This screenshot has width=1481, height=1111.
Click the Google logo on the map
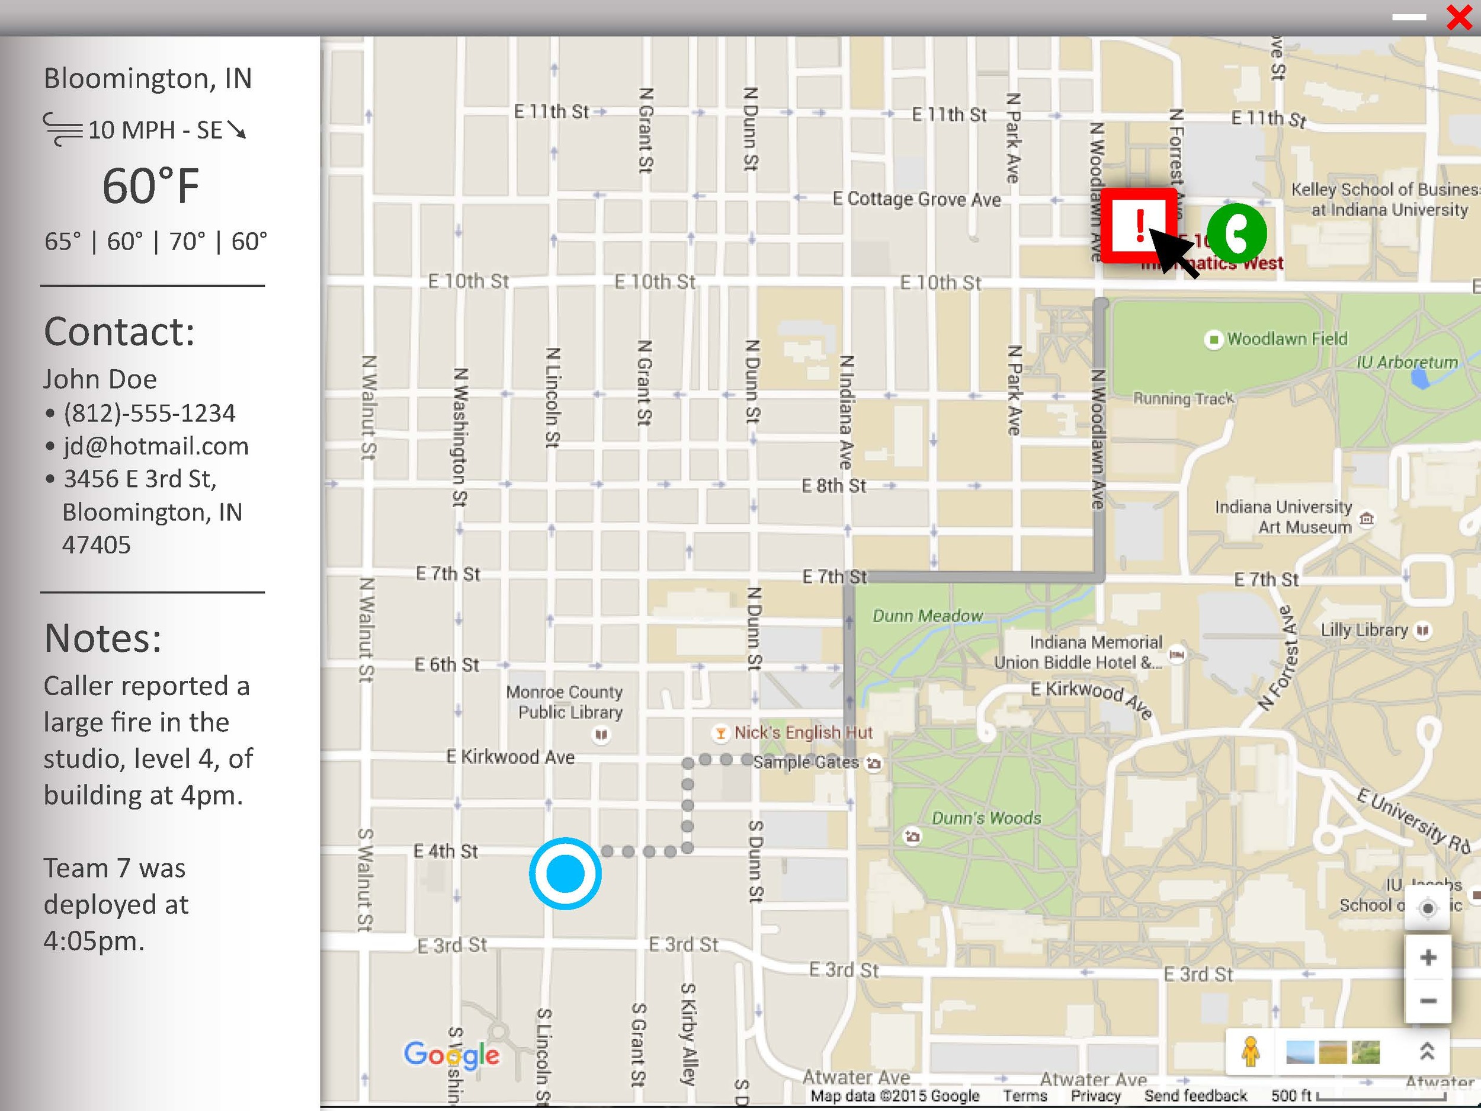click(x=451, y=1055)
